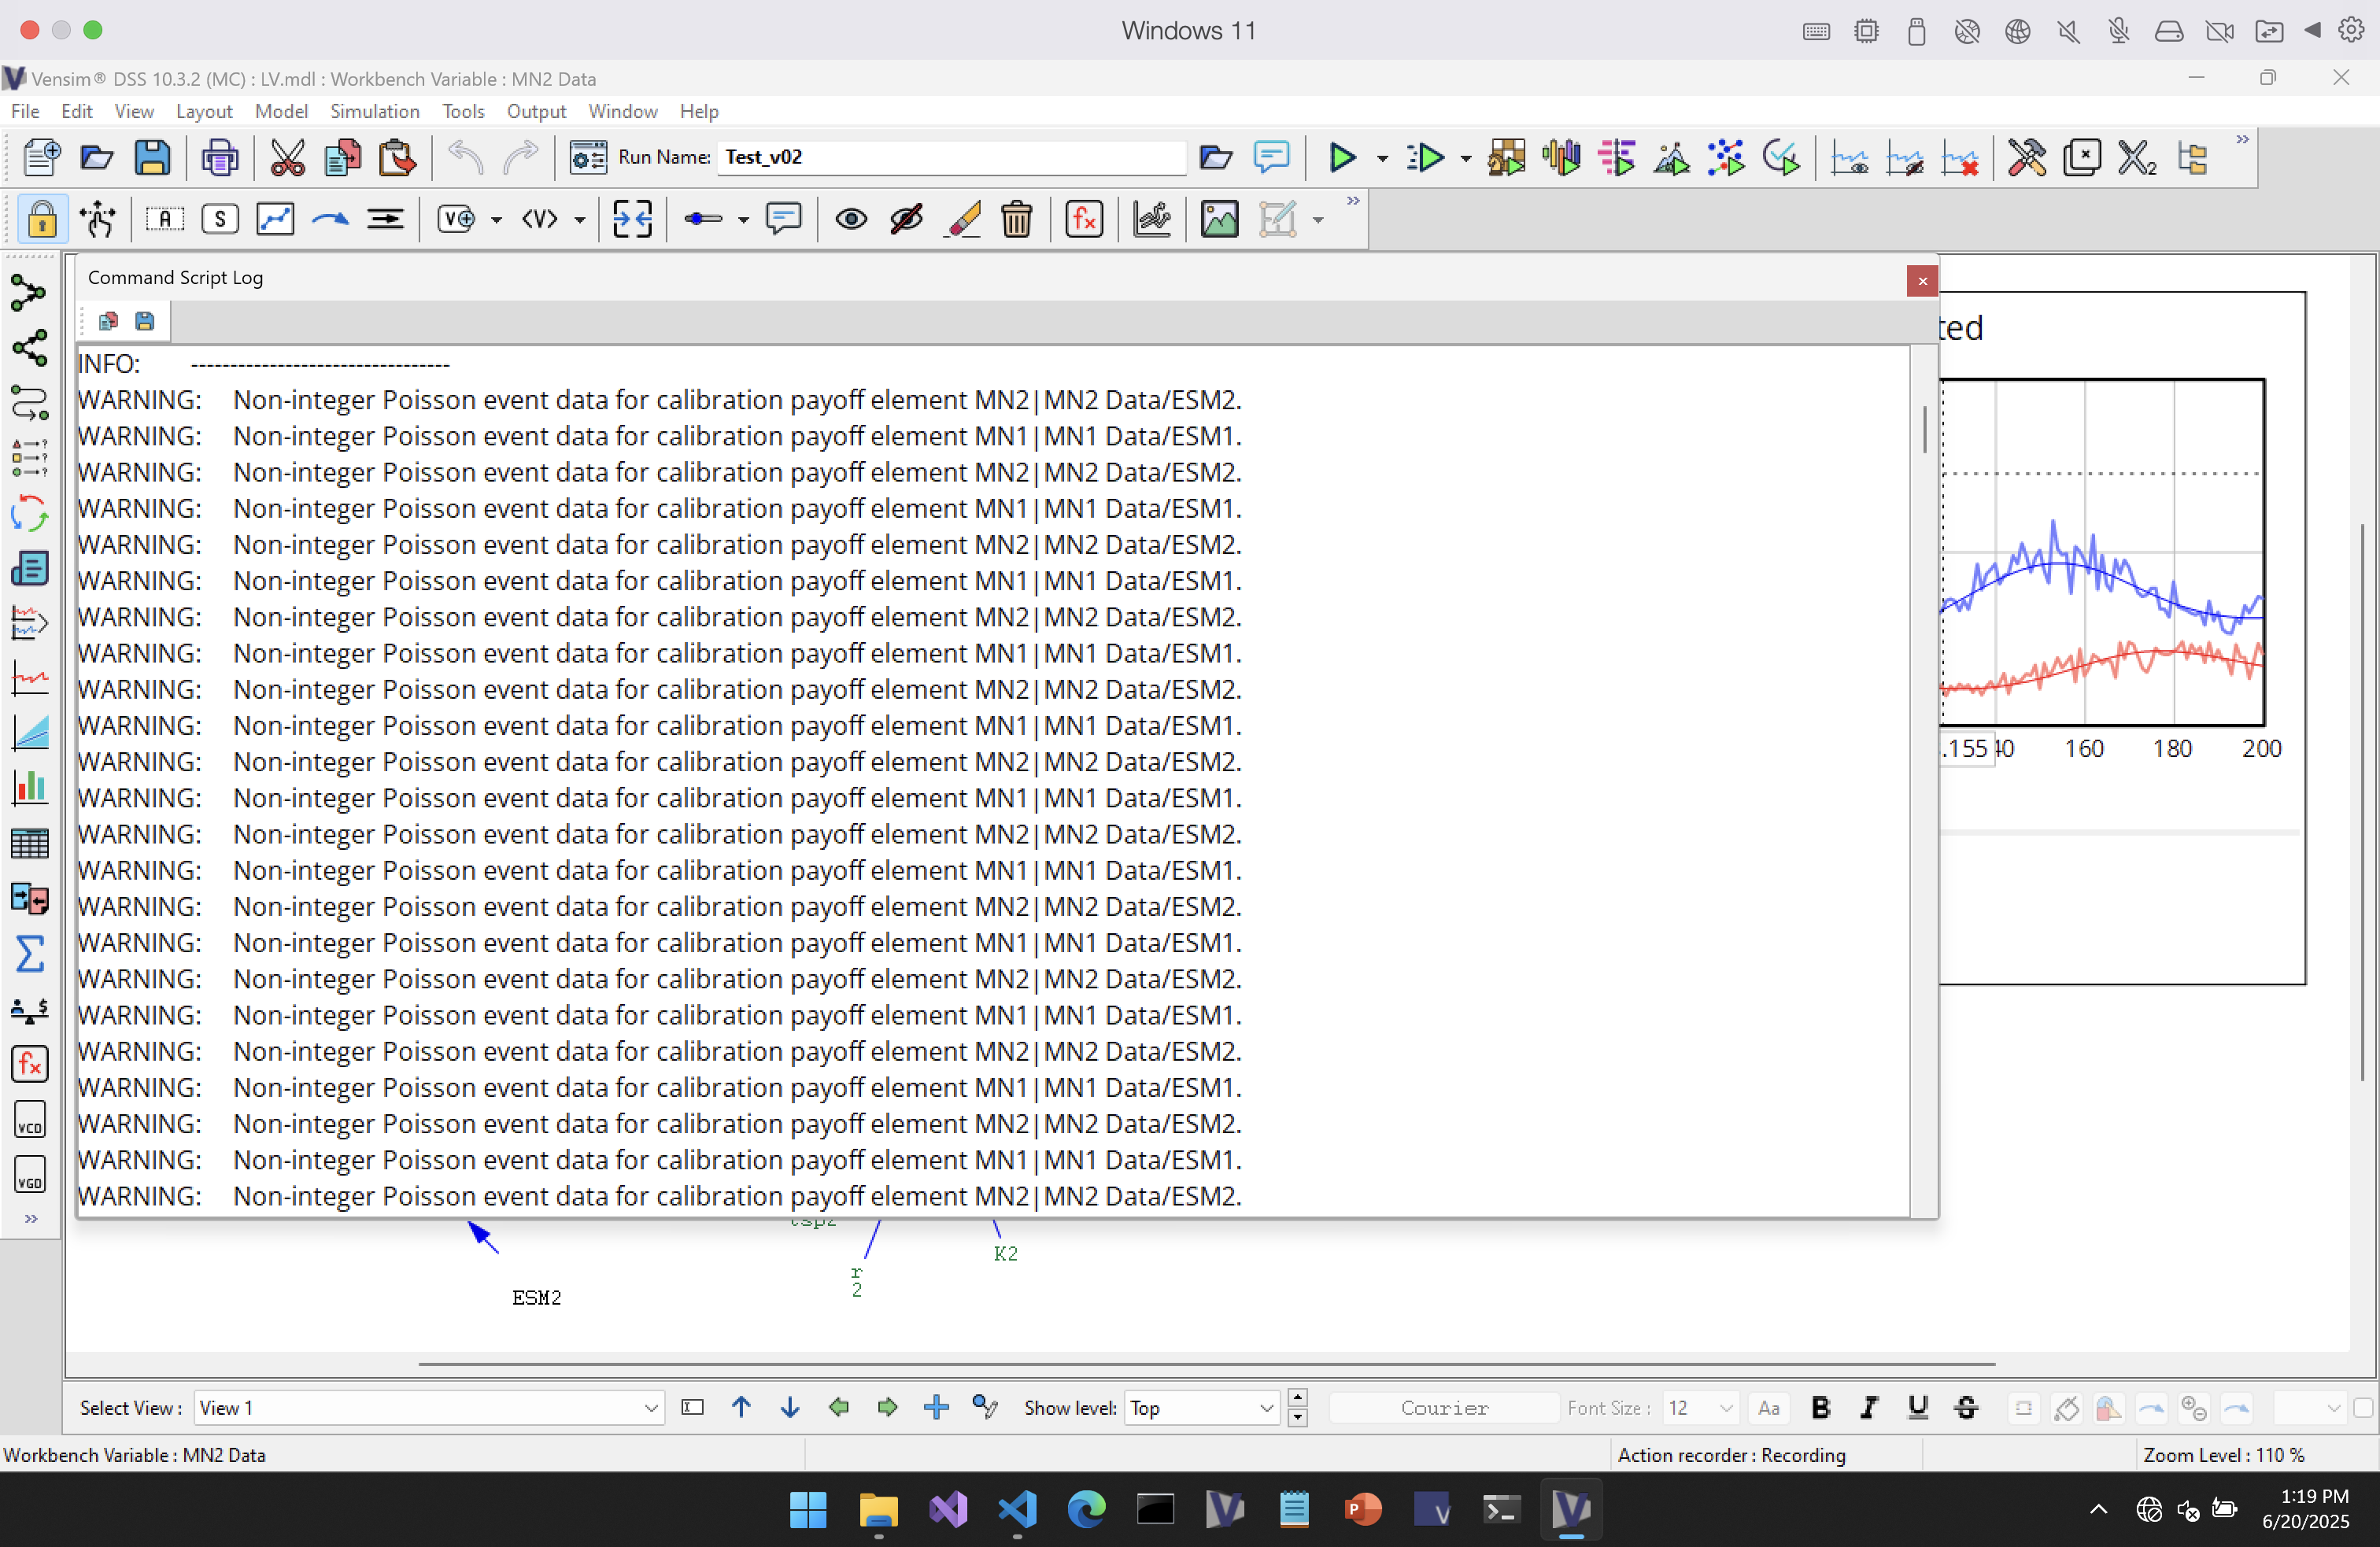Go to previous view up arrow
The image size is (2380, 1547).
(x=741, y=1408)
